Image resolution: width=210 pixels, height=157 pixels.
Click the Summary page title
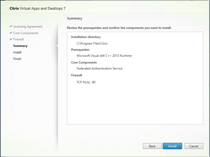point(74,18)
